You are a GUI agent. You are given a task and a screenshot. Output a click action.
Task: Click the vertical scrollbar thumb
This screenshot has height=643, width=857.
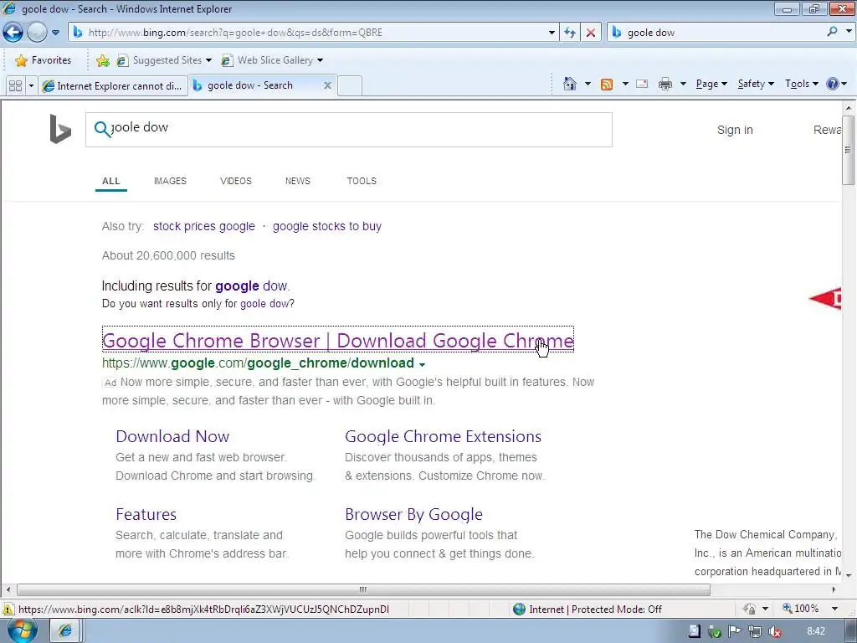point(849,151)
